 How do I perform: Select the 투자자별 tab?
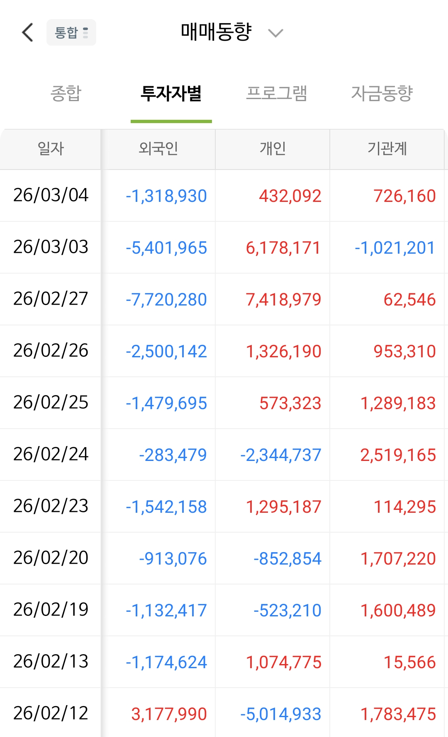171,93
